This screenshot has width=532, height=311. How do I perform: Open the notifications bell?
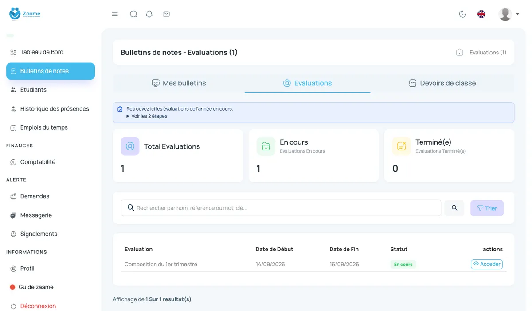149,14
